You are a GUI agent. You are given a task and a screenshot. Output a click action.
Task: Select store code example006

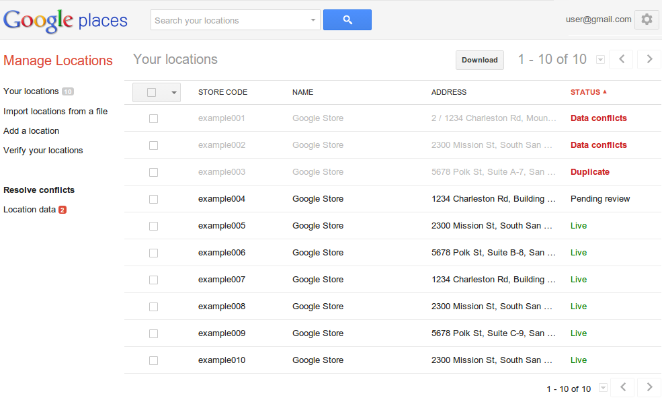pos(222,253)
